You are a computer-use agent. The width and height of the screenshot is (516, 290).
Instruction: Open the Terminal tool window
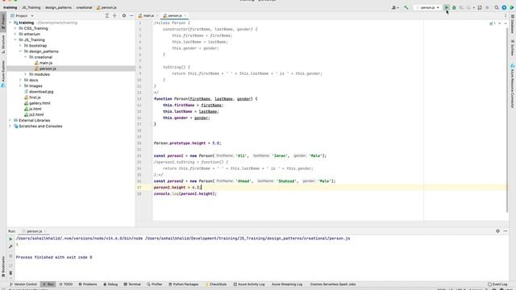[132, 284]
